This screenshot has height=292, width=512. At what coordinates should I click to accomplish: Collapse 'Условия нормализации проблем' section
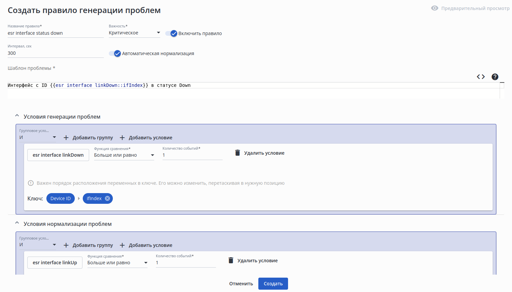click(17, 223)
